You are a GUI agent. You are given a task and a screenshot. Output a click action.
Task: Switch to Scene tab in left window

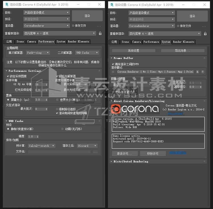[x=20, y=42]
